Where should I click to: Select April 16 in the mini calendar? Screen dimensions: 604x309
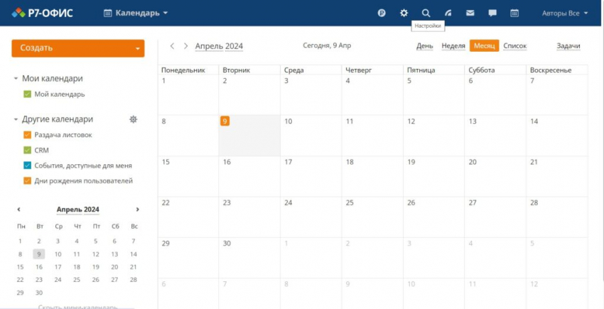click(39, 267)
